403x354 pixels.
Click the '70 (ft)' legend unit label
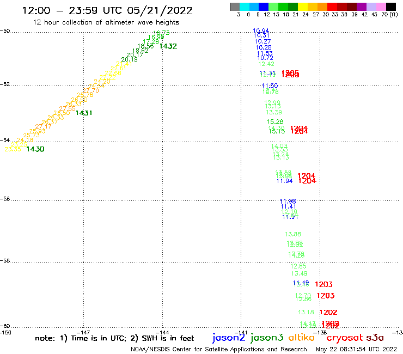(x=389, y=14)
